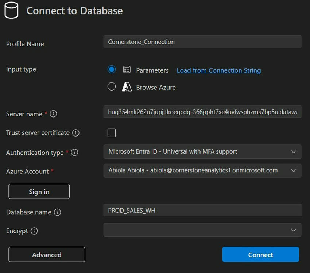Click the database icon in the header

[10, 10]
